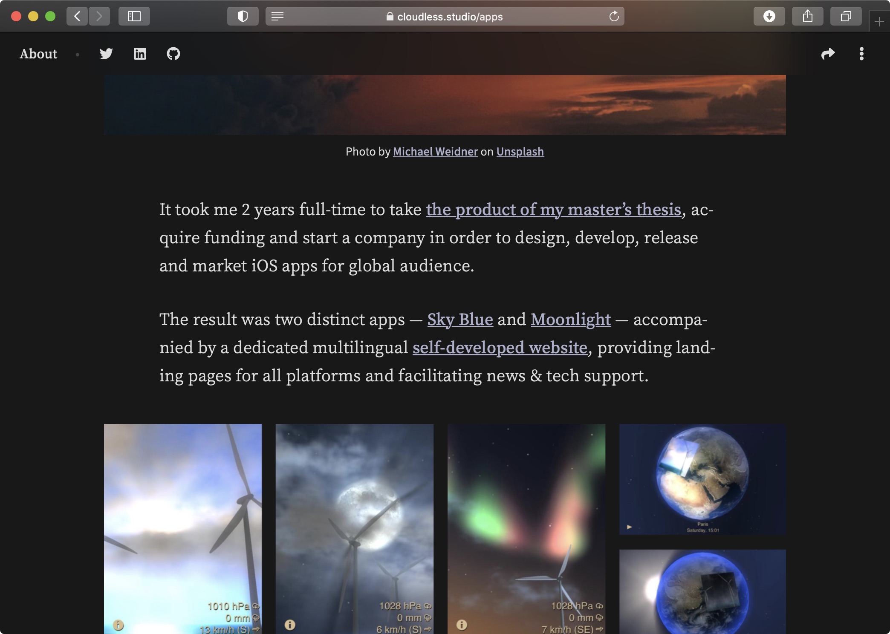Open the Safari share sheet

pyautogui.click(x=807, y=17)
